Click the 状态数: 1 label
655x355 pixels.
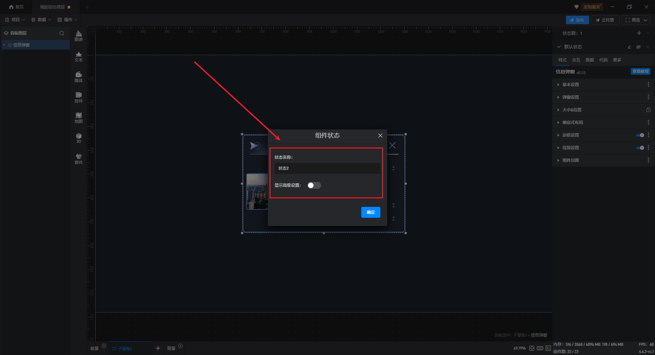(x=572, y=33)
